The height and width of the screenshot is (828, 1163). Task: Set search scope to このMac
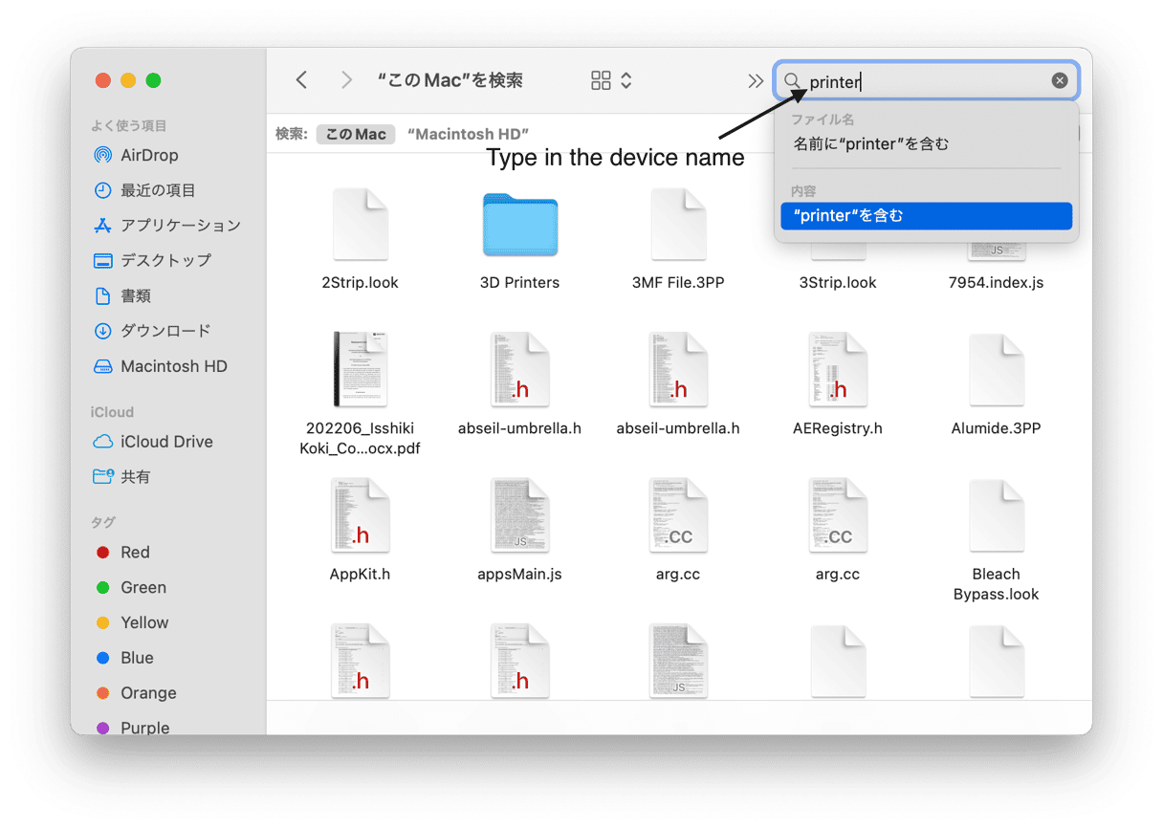(x=356, y=135)
